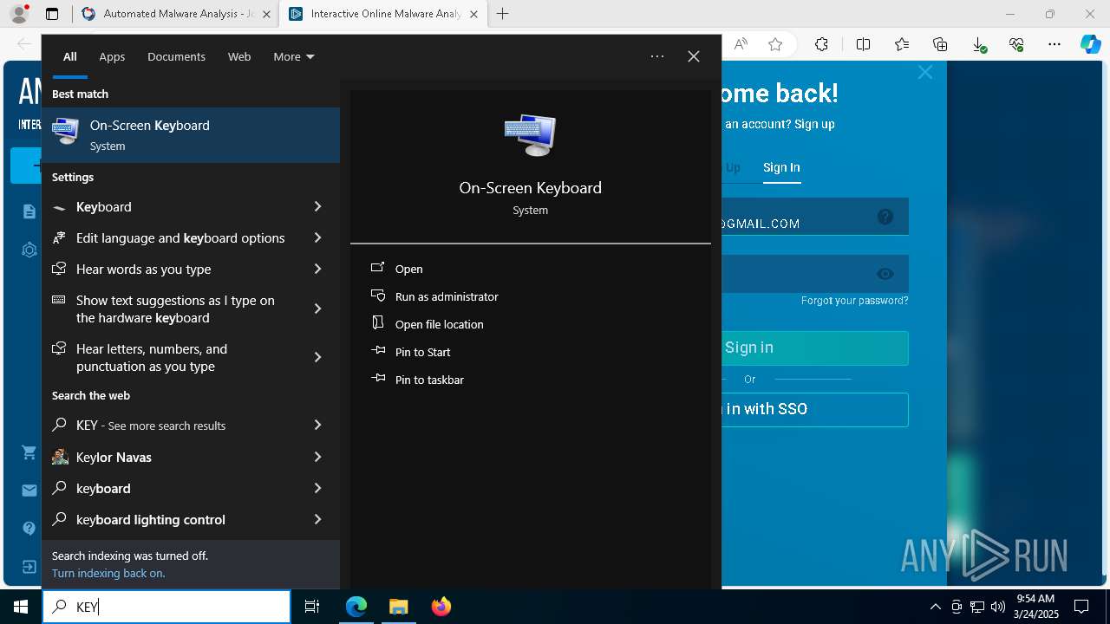Click the taskbar clock and date

tap(1036, 607)
